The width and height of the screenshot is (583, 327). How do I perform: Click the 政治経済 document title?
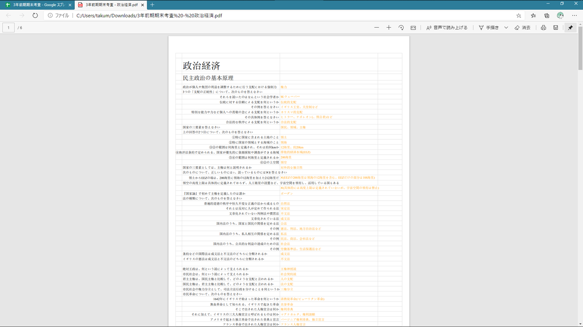click(x=201, y=66)
